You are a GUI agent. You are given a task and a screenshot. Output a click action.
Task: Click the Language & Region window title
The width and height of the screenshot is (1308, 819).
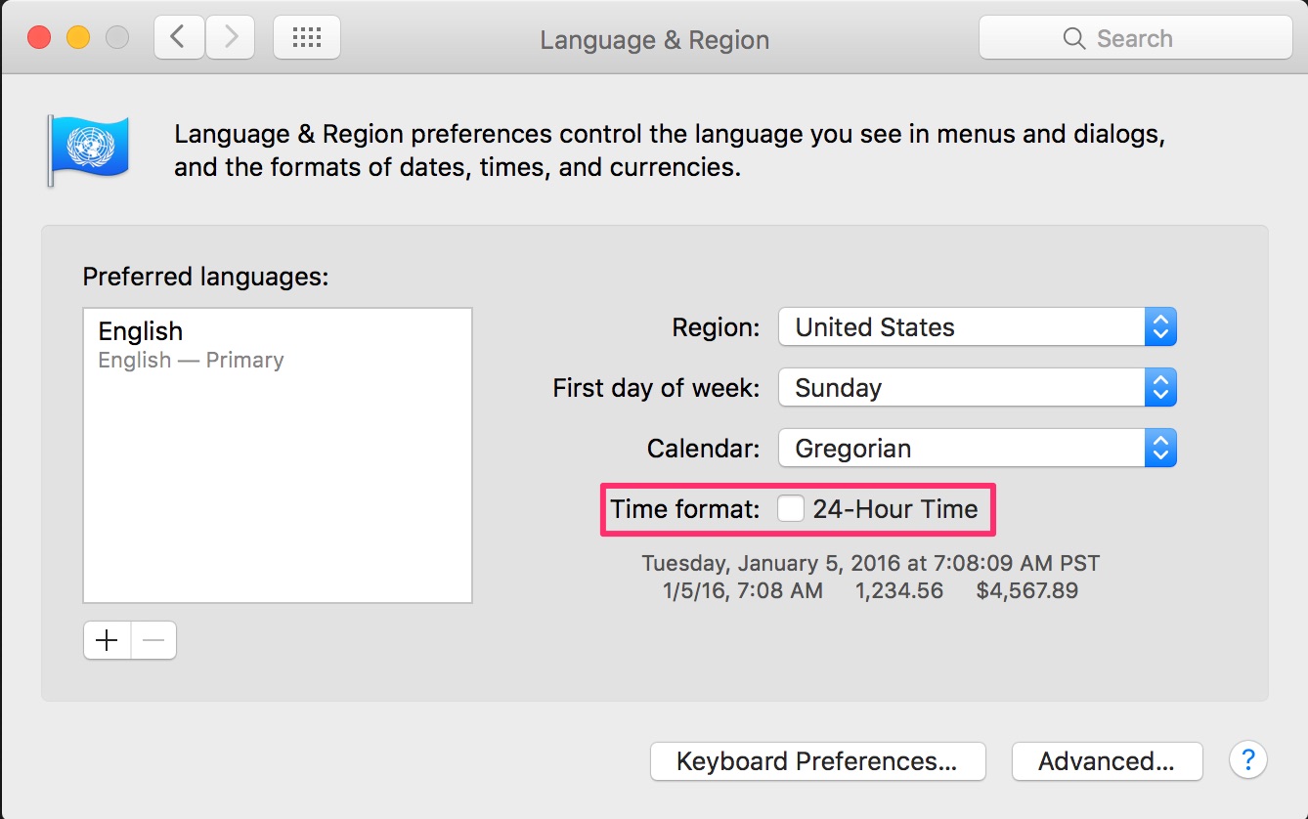click(x=654, y=40)
